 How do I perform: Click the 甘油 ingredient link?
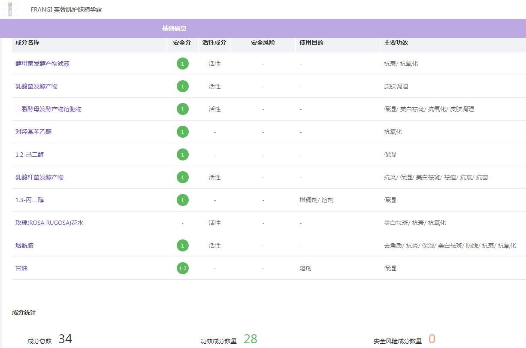pos(21,268)
